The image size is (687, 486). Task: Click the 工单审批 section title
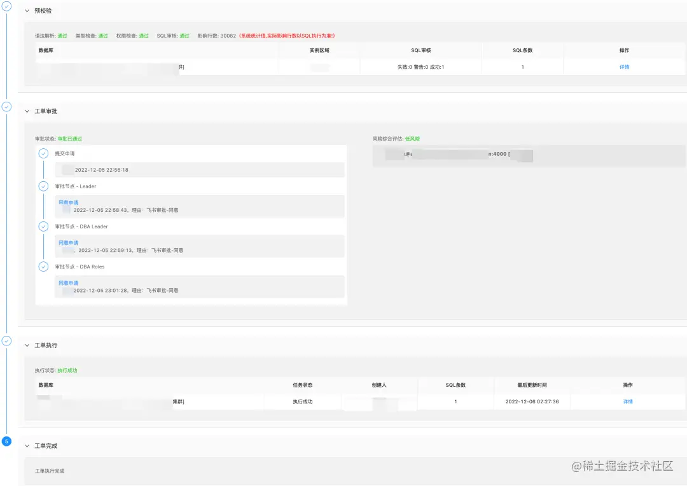pos(46,111)
